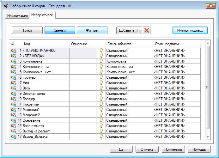Click the row icon for Бордюр
Screen dimensions: 219x158
pyautogui.click(x=13, y=99)
